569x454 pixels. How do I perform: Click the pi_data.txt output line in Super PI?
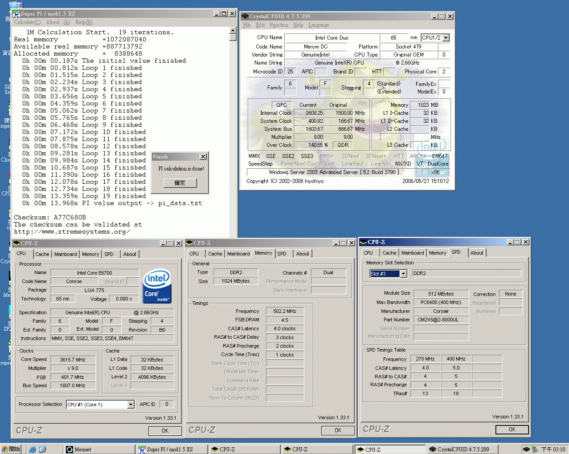tap(112, 203)
